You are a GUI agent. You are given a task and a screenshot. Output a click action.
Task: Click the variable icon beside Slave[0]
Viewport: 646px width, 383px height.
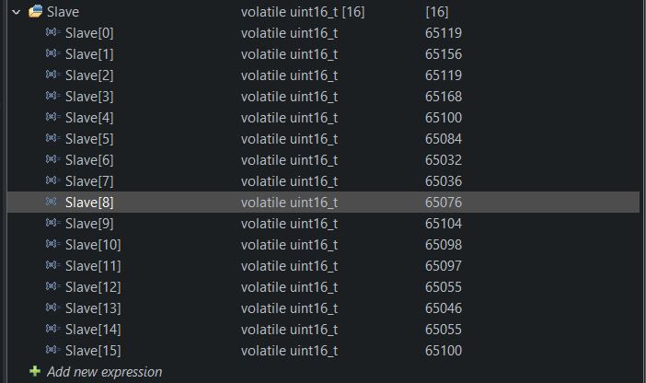(x=52, y=32)
